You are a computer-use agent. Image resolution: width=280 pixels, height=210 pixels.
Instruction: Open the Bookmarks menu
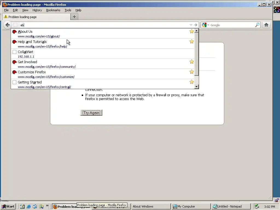[53, 10]
